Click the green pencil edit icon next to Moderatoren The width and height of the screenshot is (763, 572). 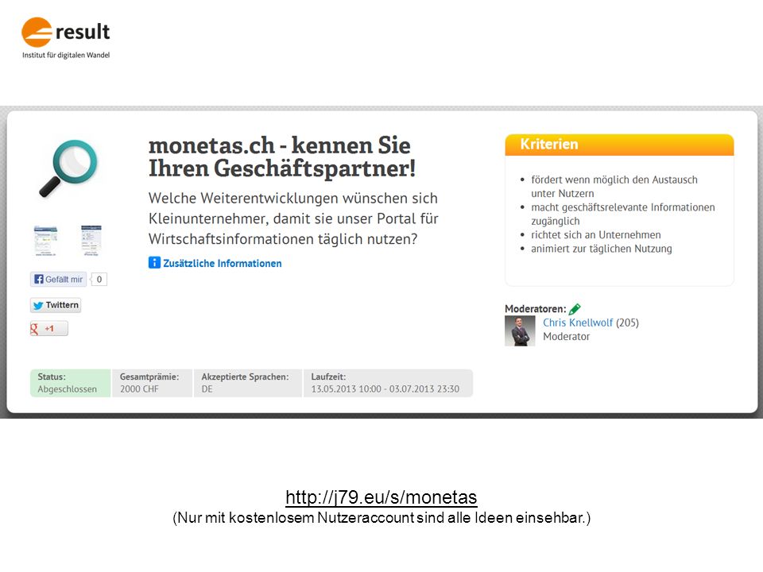click(575, 309)
